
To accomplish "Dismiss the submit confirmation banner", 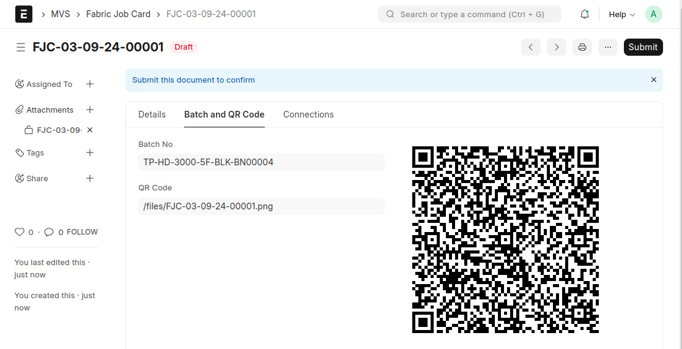I will click(x=653, y=80).
